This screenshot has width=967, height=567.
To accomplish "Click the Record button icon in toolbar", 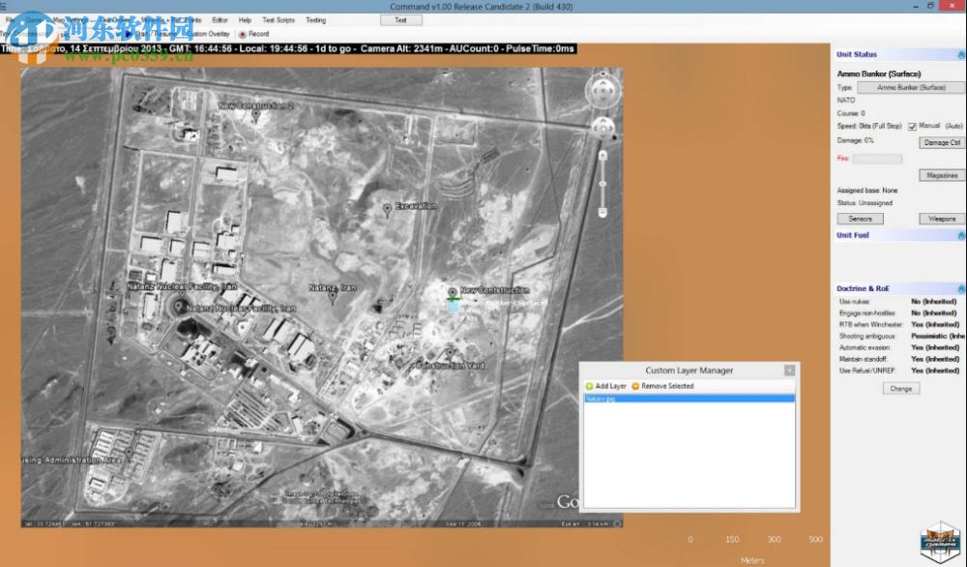I will pyautogui.click(x=243, y=34).
